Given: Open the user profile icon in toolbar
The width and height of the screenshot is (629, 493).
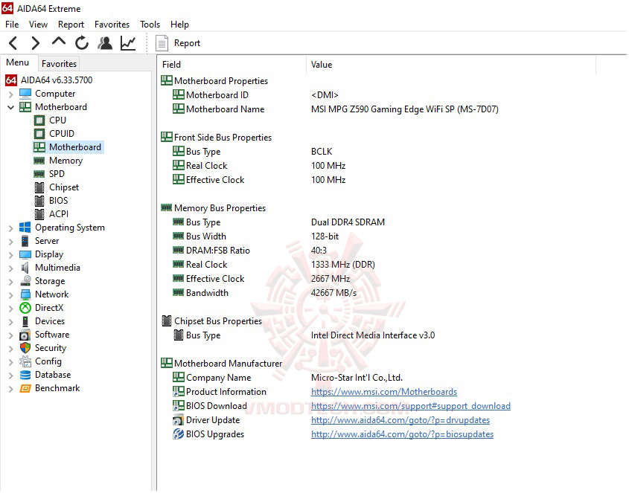Looking at the screenshot, I should 105,43.
